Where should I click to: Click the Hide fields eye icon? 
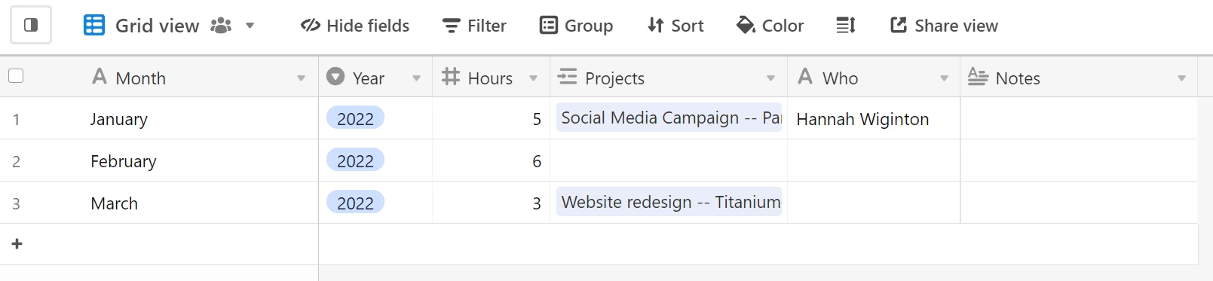click(x=311, y=26)
